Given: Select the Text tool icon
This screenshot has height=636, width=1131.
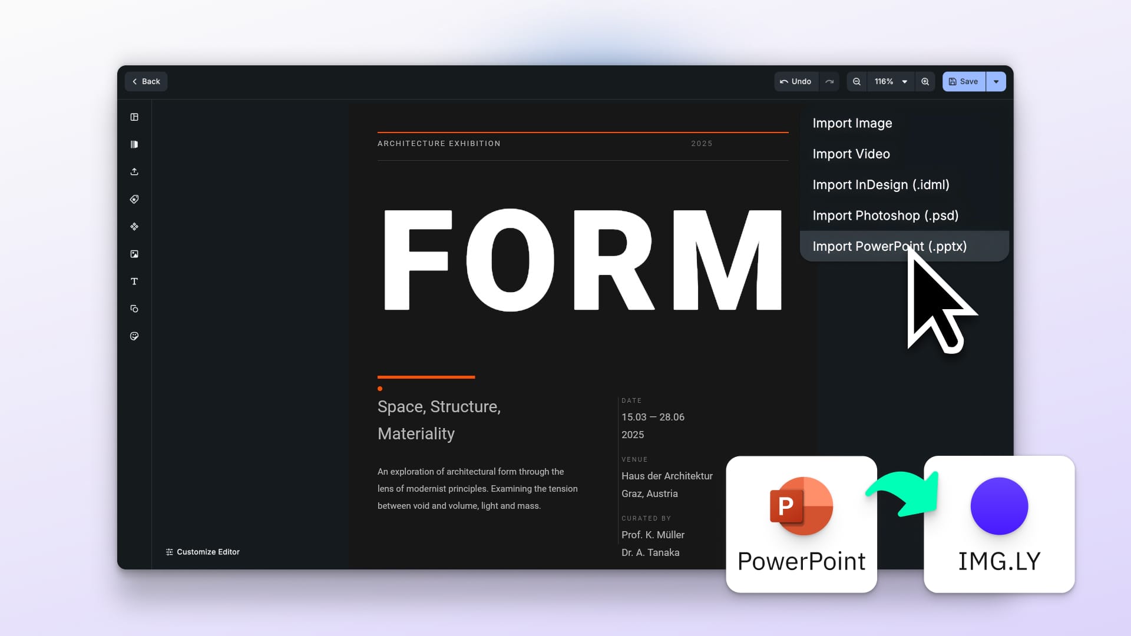Looking at the screenshot, I should click(134, 281).
